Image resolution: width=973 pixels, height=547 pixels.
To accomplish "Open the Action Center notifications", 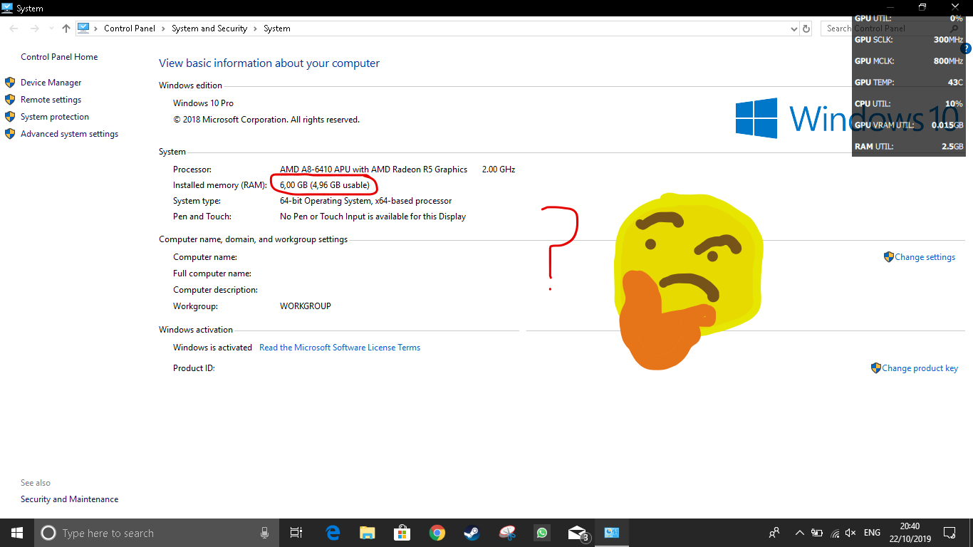I will coord(949,533).
